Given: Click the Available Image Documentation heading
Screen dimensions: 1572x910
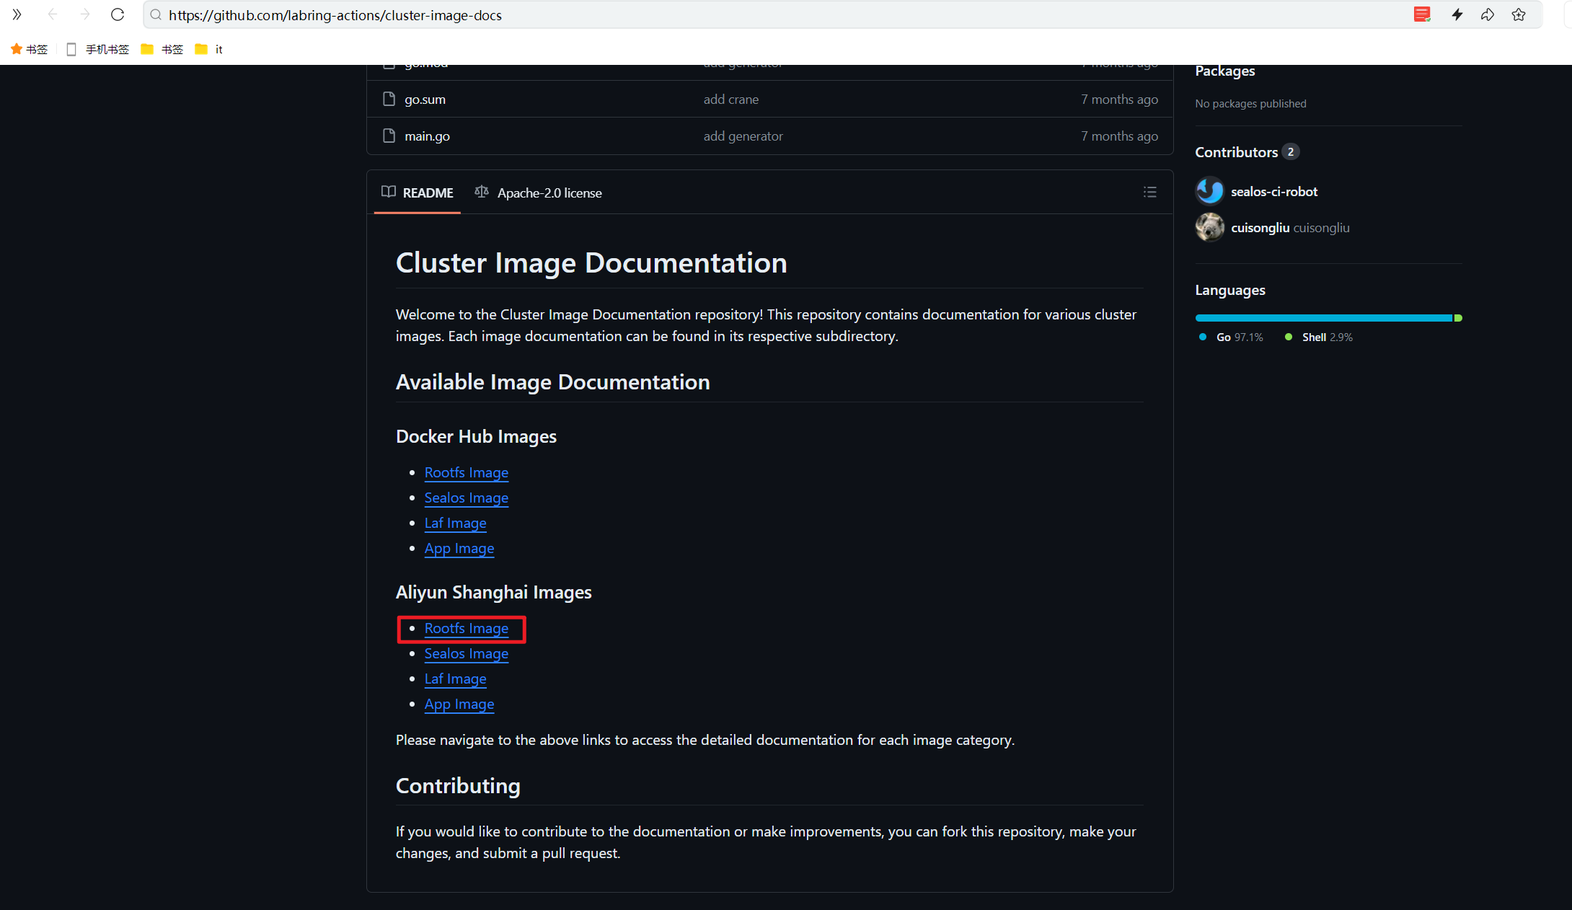Looking at the screenshot, I should [x=553, y=382].
